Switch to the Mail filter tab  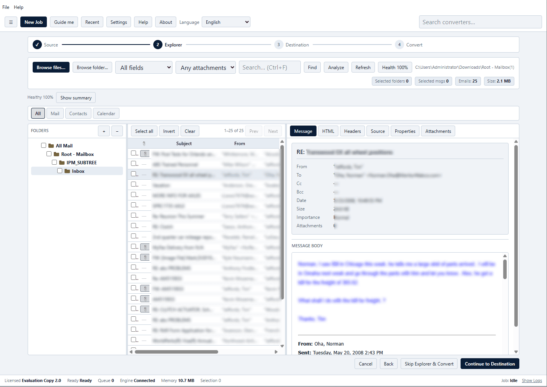[x=55, y=114]
